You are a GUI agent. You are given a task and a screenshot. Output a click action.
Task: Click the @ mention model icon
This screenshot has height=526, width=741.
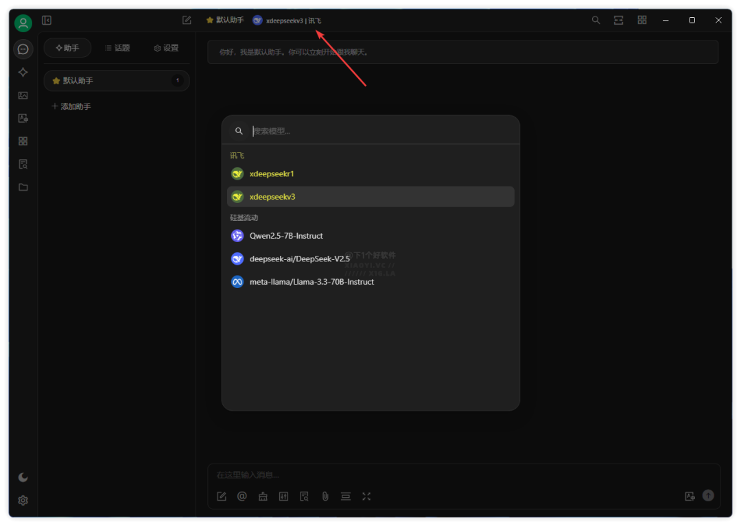[x=242, y=497]
